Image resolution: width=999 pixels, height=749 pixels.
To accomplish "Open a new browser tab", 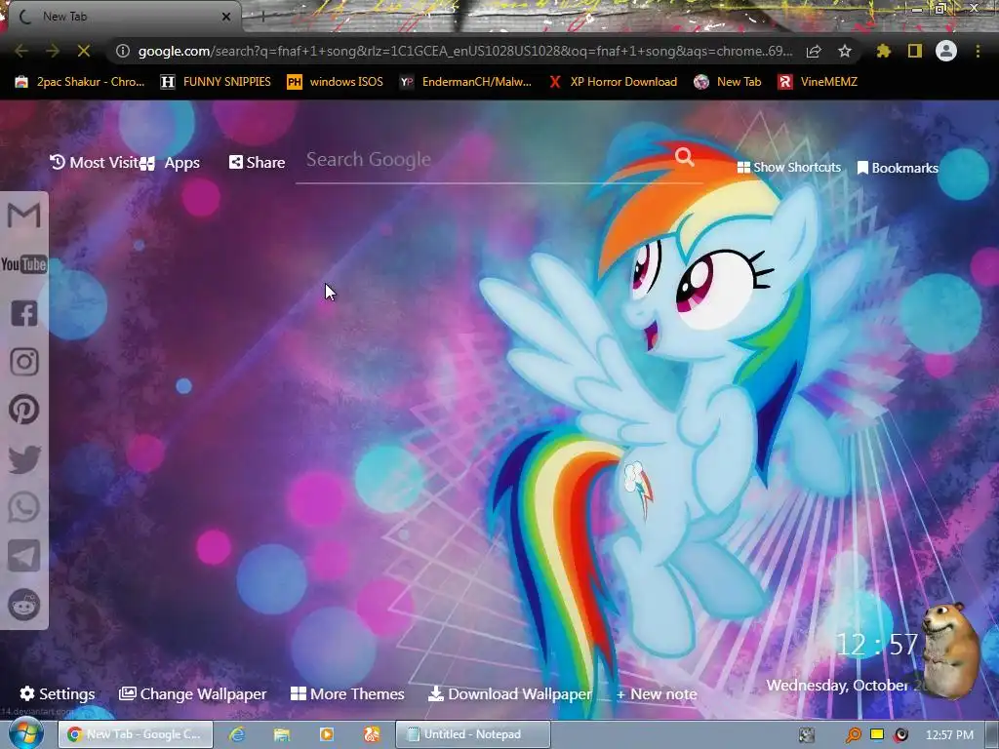I will (x=262, y=17).
